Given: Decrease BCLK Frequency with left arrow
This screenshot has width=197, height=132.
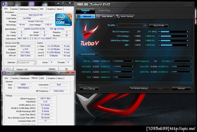Looking at the screenshot, I should pyautogui.click(x=159, y=32).
